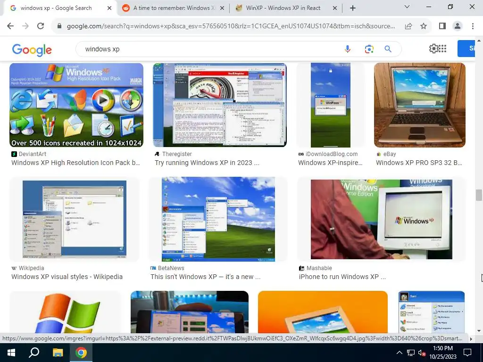Open the tab search dropdown chevron
Image resolution: width=483 pixels, height=362 pixels.
click(407, 7)
